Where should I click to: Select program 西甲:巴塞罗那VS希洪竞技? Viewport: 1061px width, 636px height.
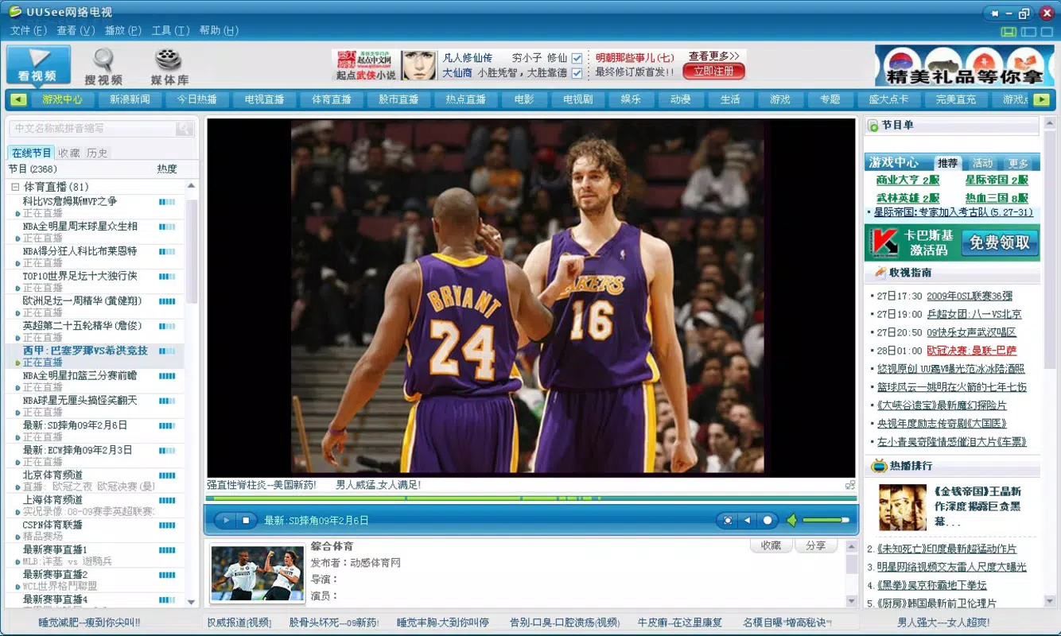pos(85,351)
